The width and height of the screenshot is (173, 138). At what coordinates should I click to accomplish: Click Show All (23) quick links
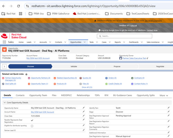point(87,87)
